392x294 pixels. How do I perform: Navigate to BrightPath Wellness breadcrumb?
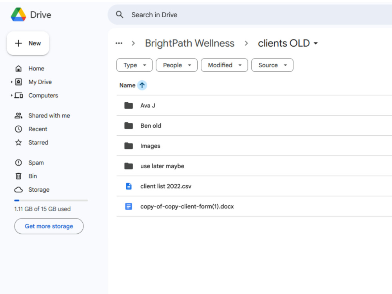190,43
